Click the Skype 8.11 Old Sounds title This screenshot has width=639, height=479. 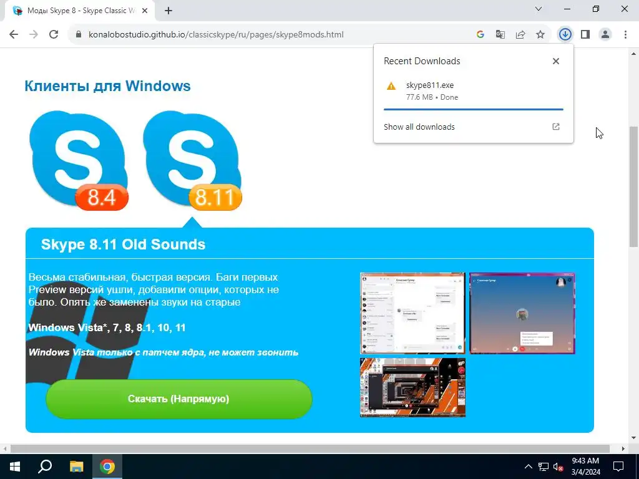point(123,244)
